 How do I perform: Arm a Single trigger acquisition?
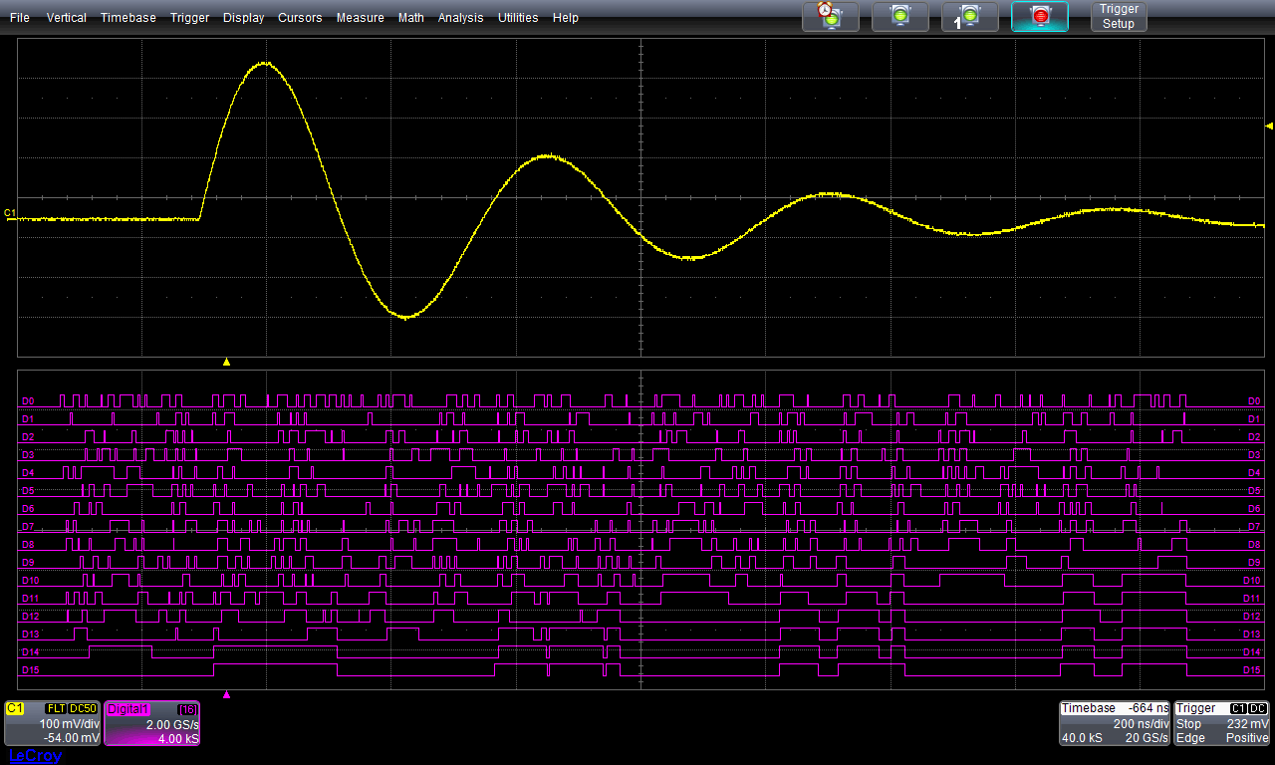point(969,16)
